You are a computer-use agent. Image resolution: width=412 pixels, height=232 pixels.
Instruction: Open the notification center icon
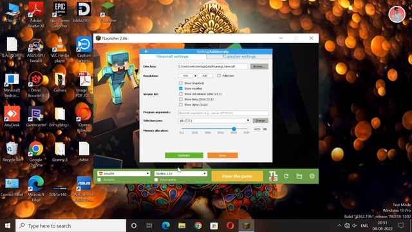(x=401, y=226)
